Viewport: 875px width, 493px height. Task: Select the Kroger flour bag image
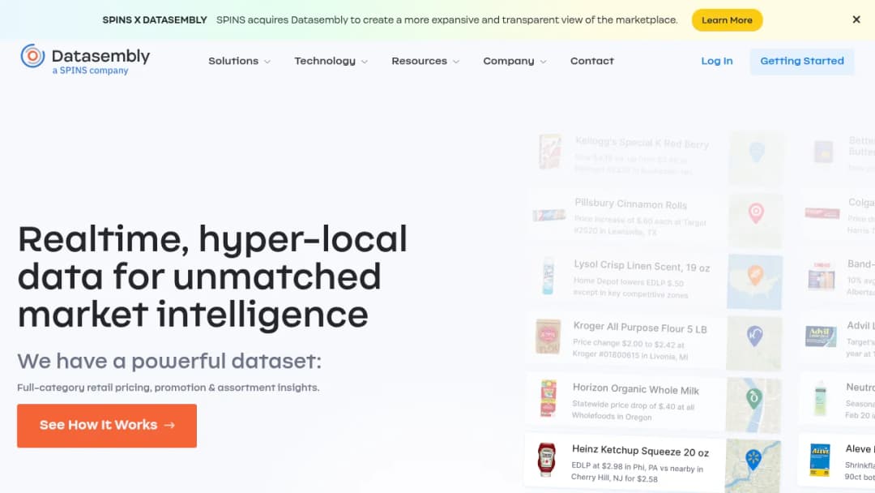tap(548, 337)
